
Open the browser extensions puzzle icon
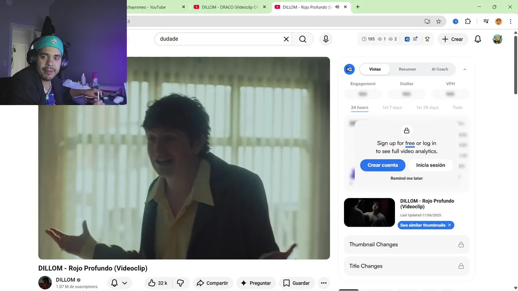[x=468, y=21]
